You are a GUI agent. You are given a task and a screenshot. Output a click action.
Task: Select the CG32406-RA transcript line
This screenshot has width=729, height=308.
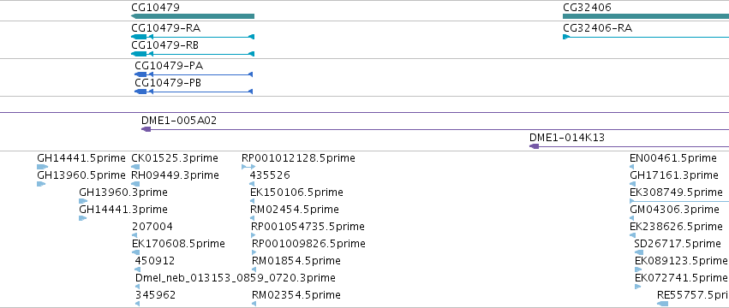click(646, 37)
